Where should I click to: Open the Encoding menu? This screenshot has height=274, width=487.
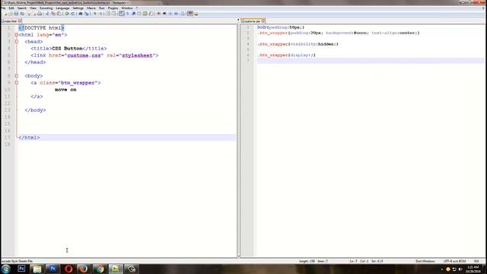pyautogui.click(x=46, y=8)
